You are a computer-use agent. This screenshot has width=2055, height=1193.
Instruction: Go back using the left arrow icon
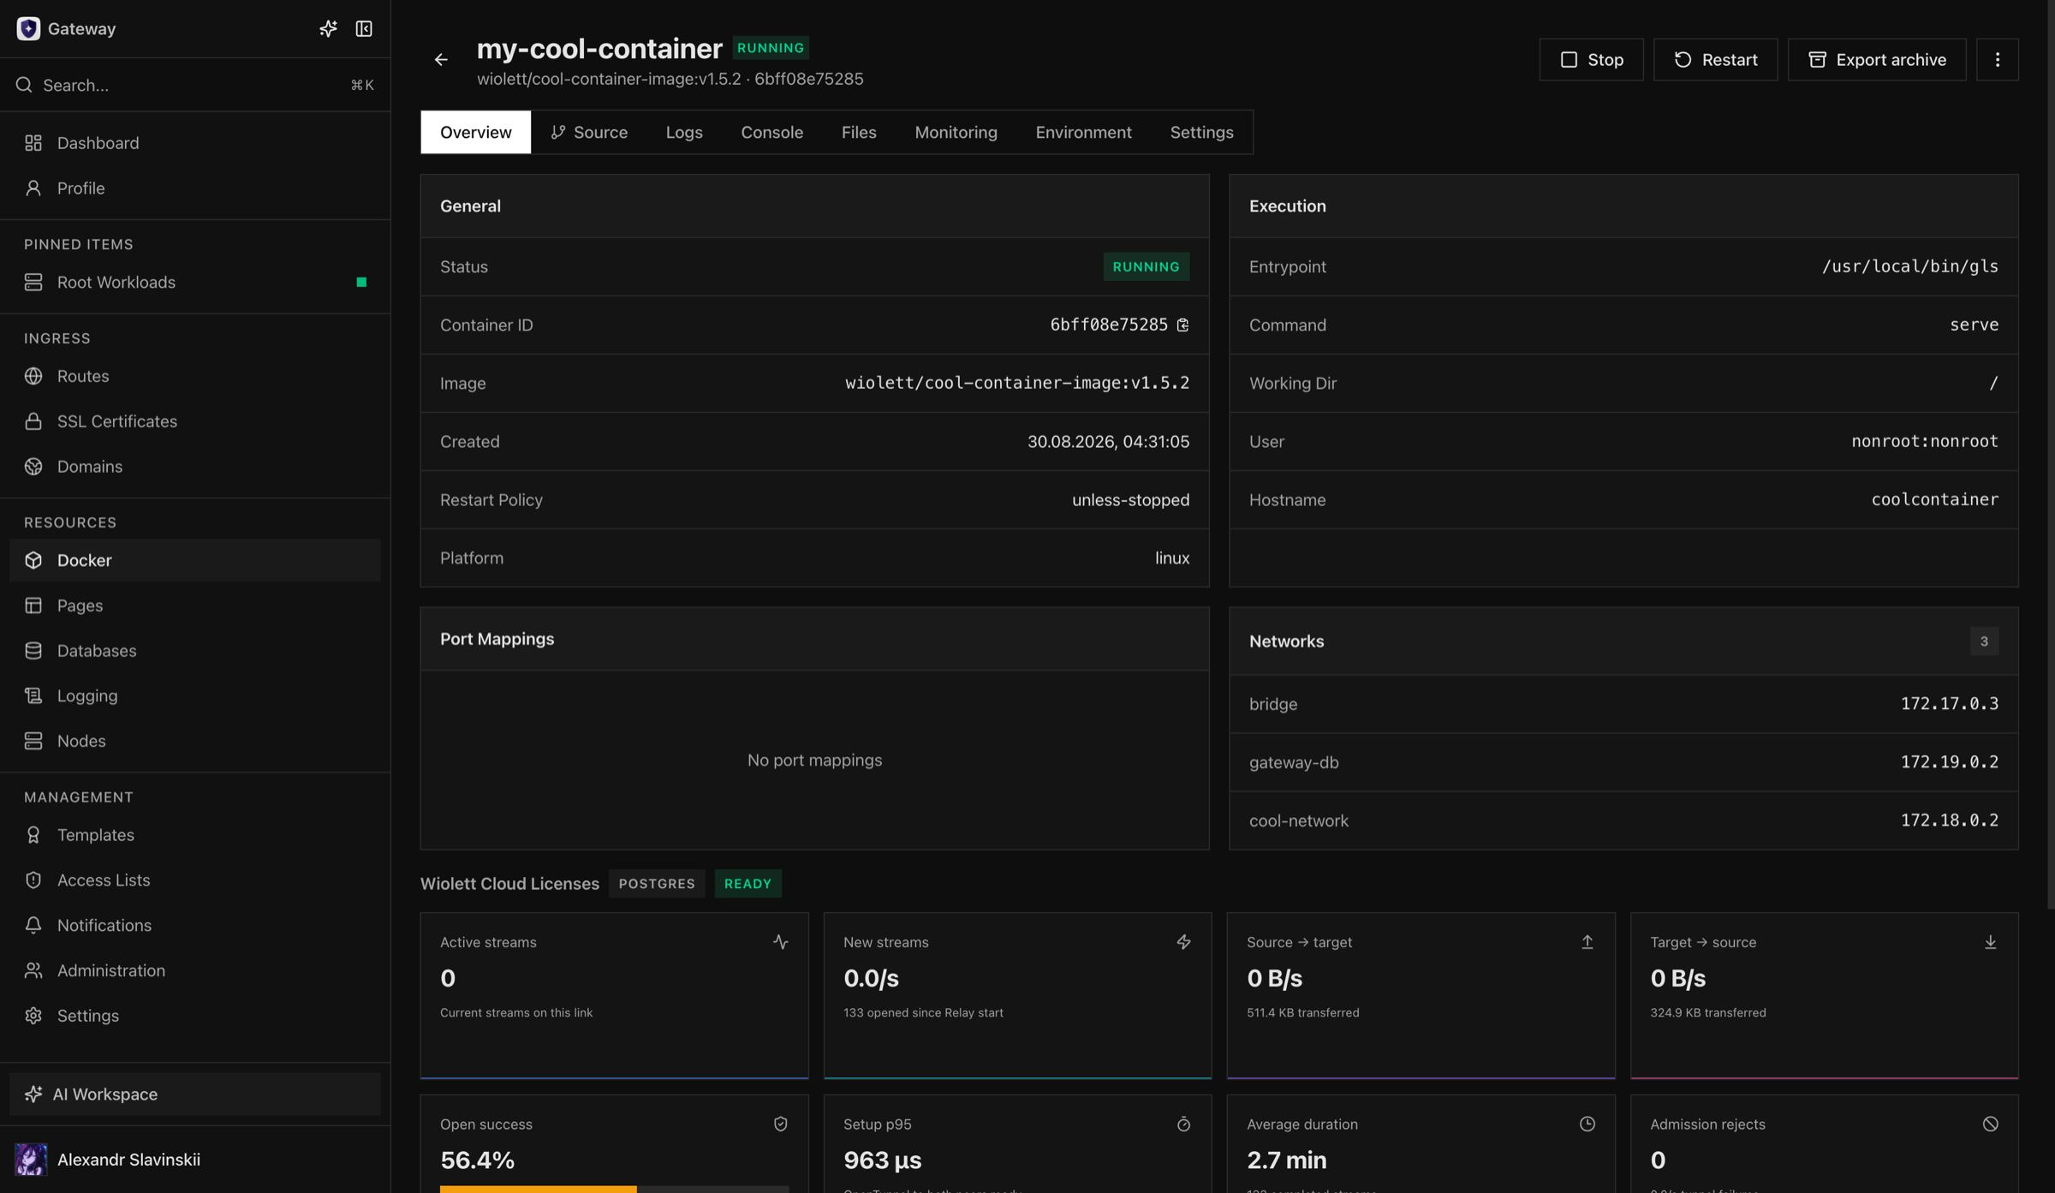[441, 59]
